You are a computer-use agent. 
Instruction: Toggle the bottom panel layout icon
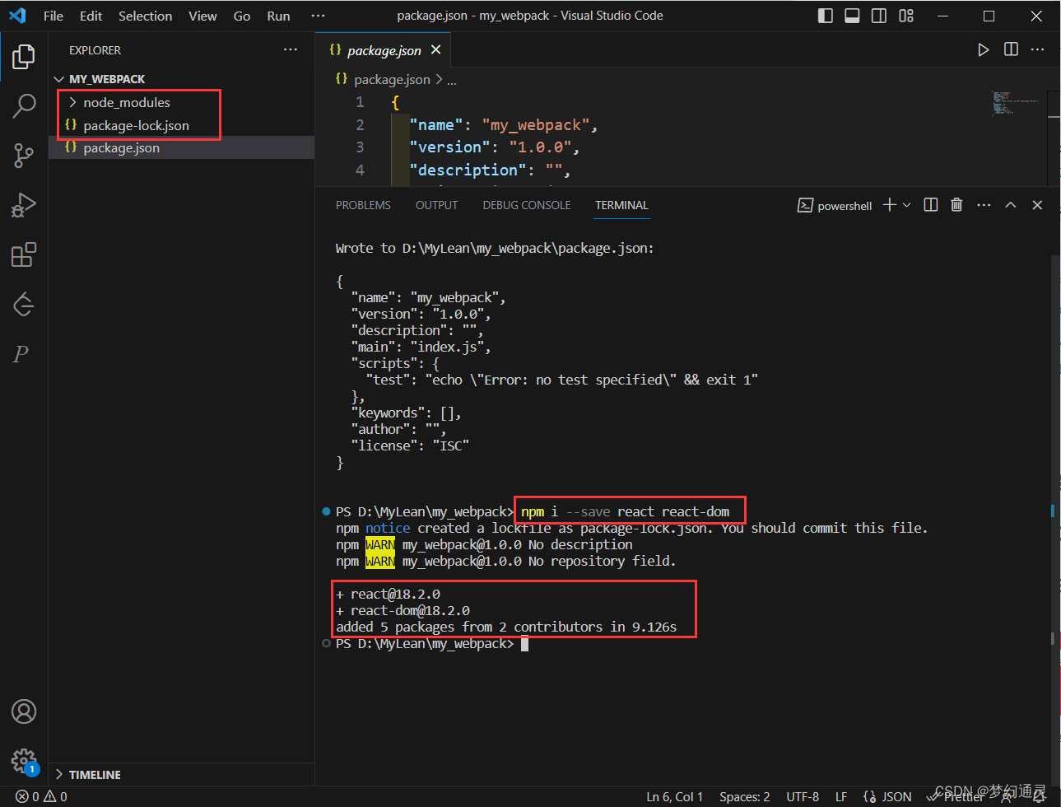(853, 16)
